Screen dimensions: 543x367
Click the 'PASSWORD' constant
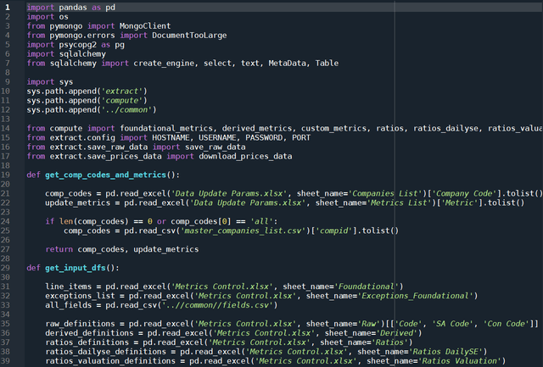pyautogui.click(x=264, y=137)
